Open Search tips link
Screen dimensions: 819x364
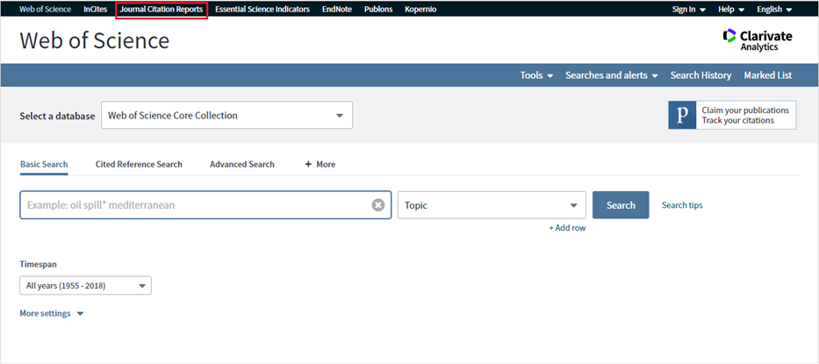(682, 205)
